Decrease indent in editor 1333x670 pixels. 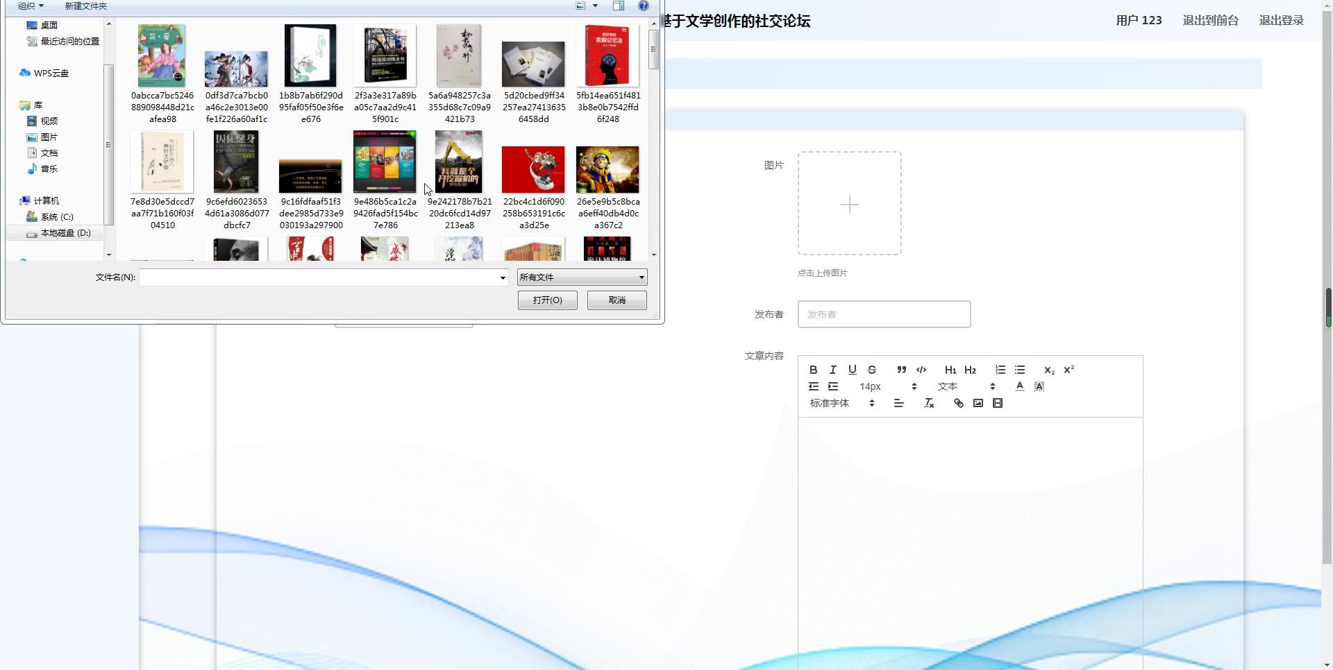point(813,386)
